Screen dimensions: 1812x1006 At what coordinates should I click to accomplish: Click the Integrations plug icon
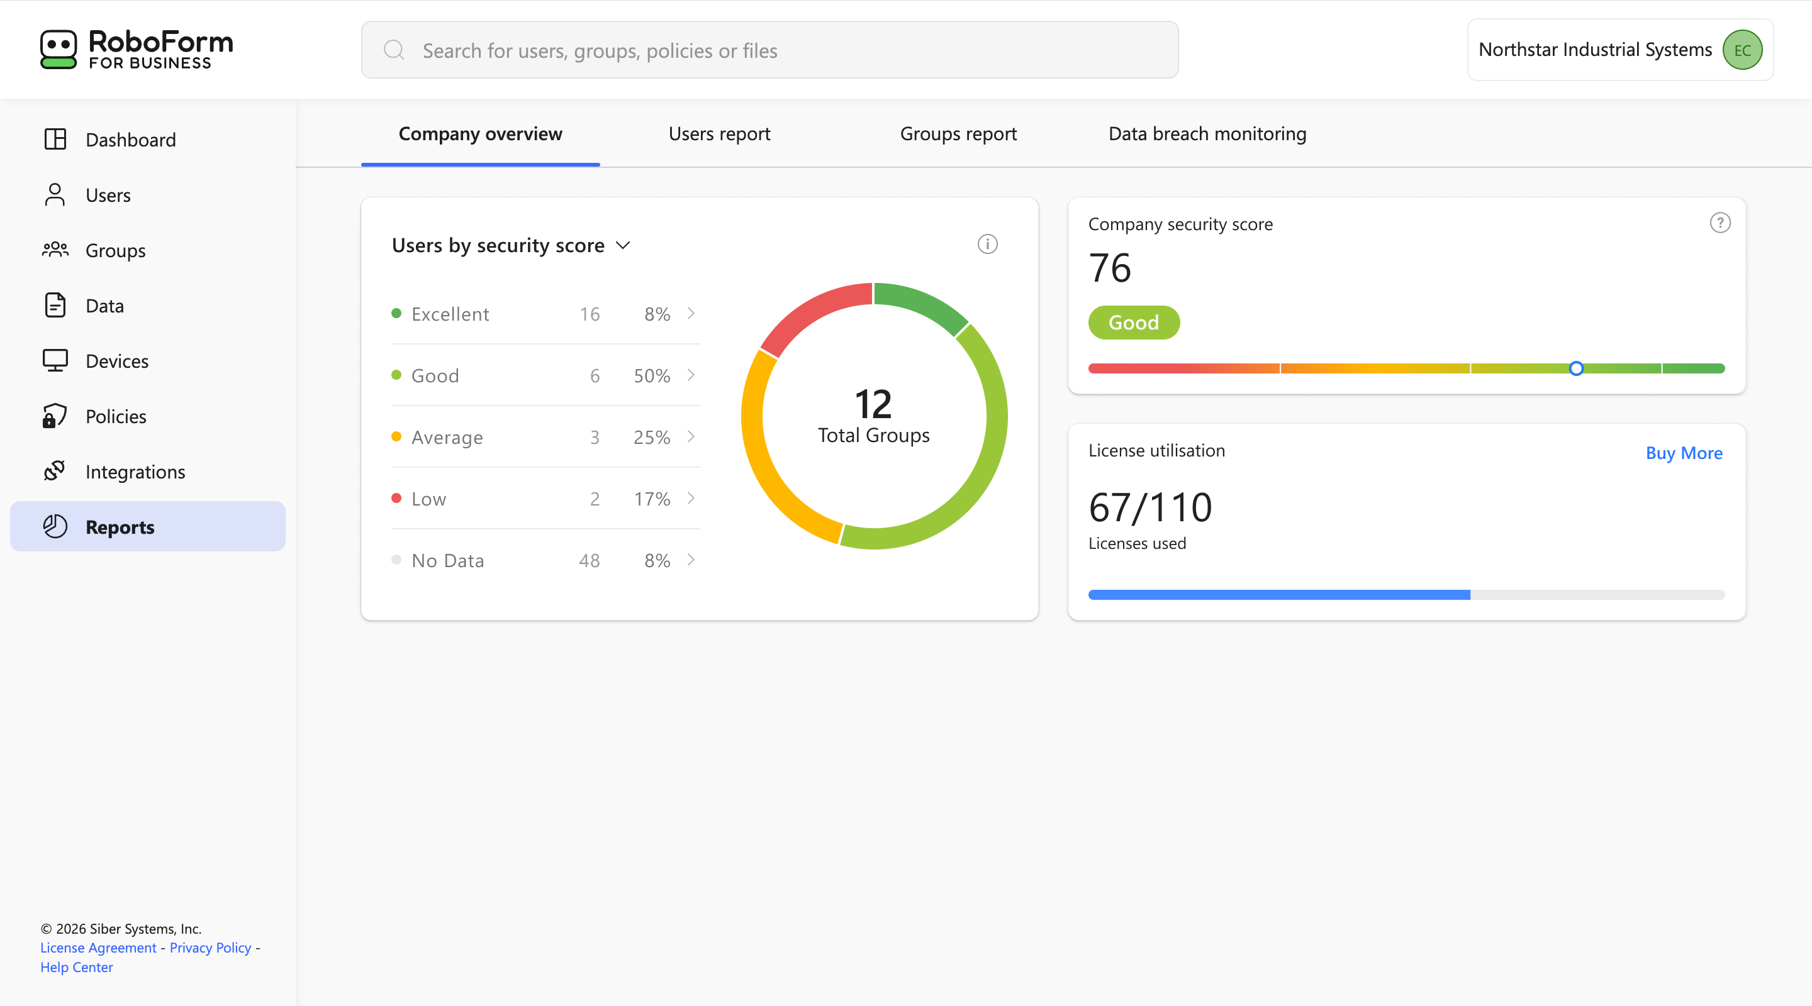pyautogui.click(x=55, y=471)
